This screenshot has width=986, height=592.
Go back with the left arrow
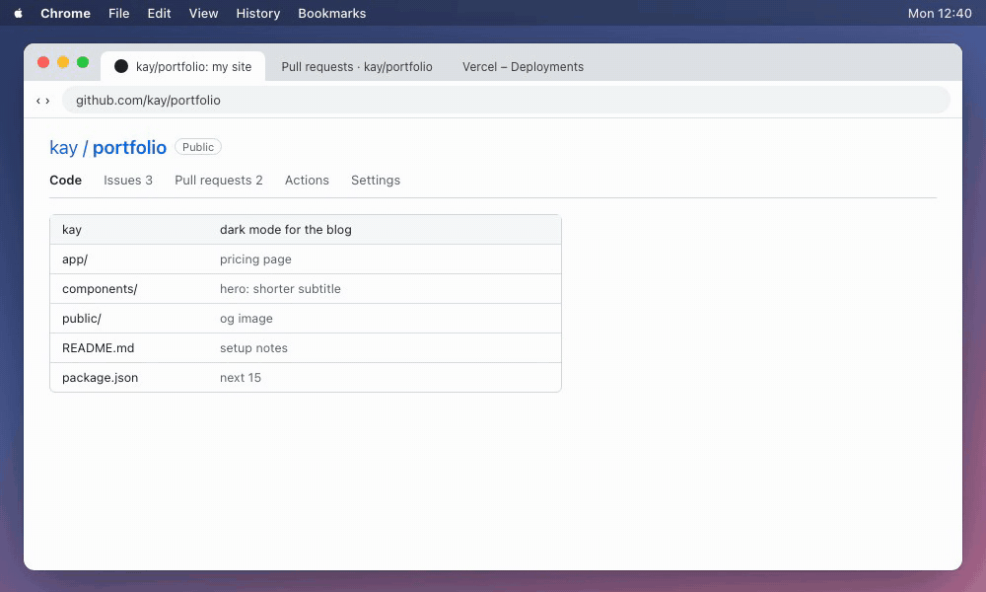coord(38,101)
